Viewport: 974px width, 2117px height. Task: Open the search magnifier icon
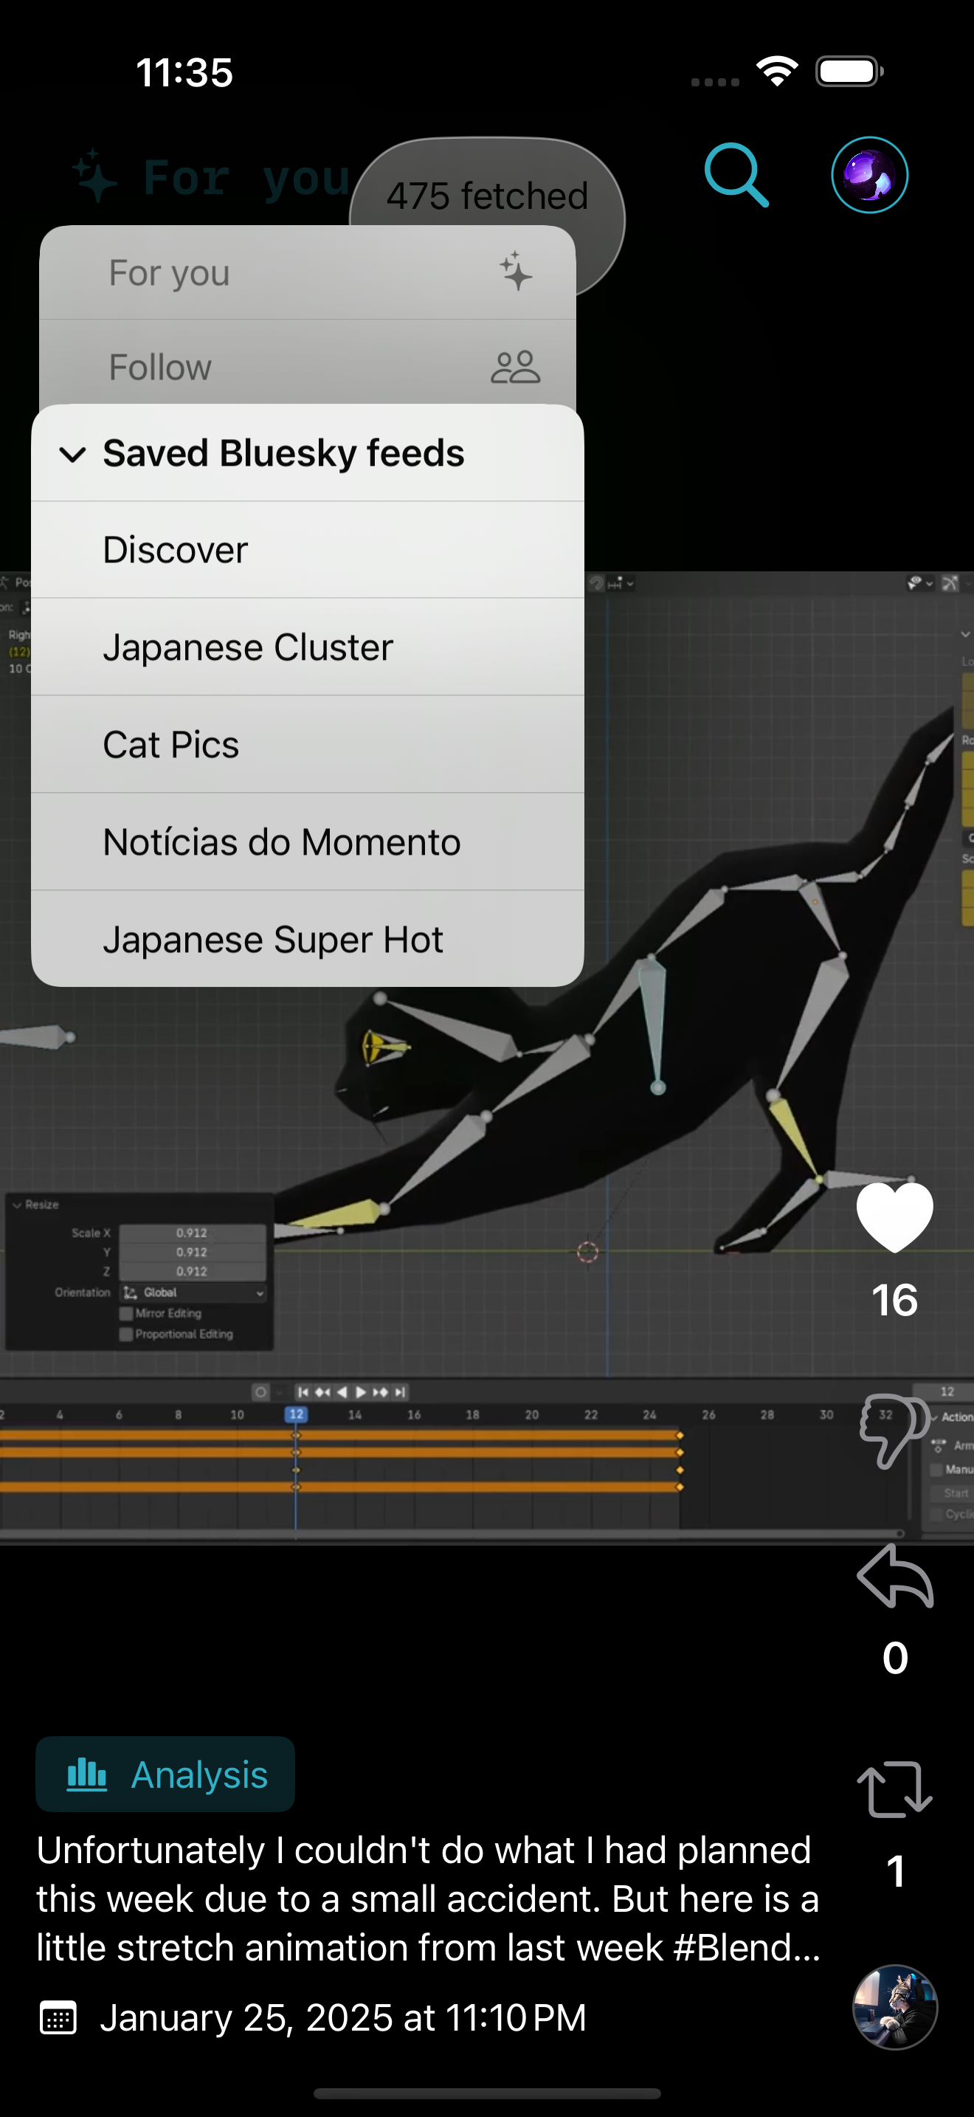pyautogui.click(x=736, y=174)
